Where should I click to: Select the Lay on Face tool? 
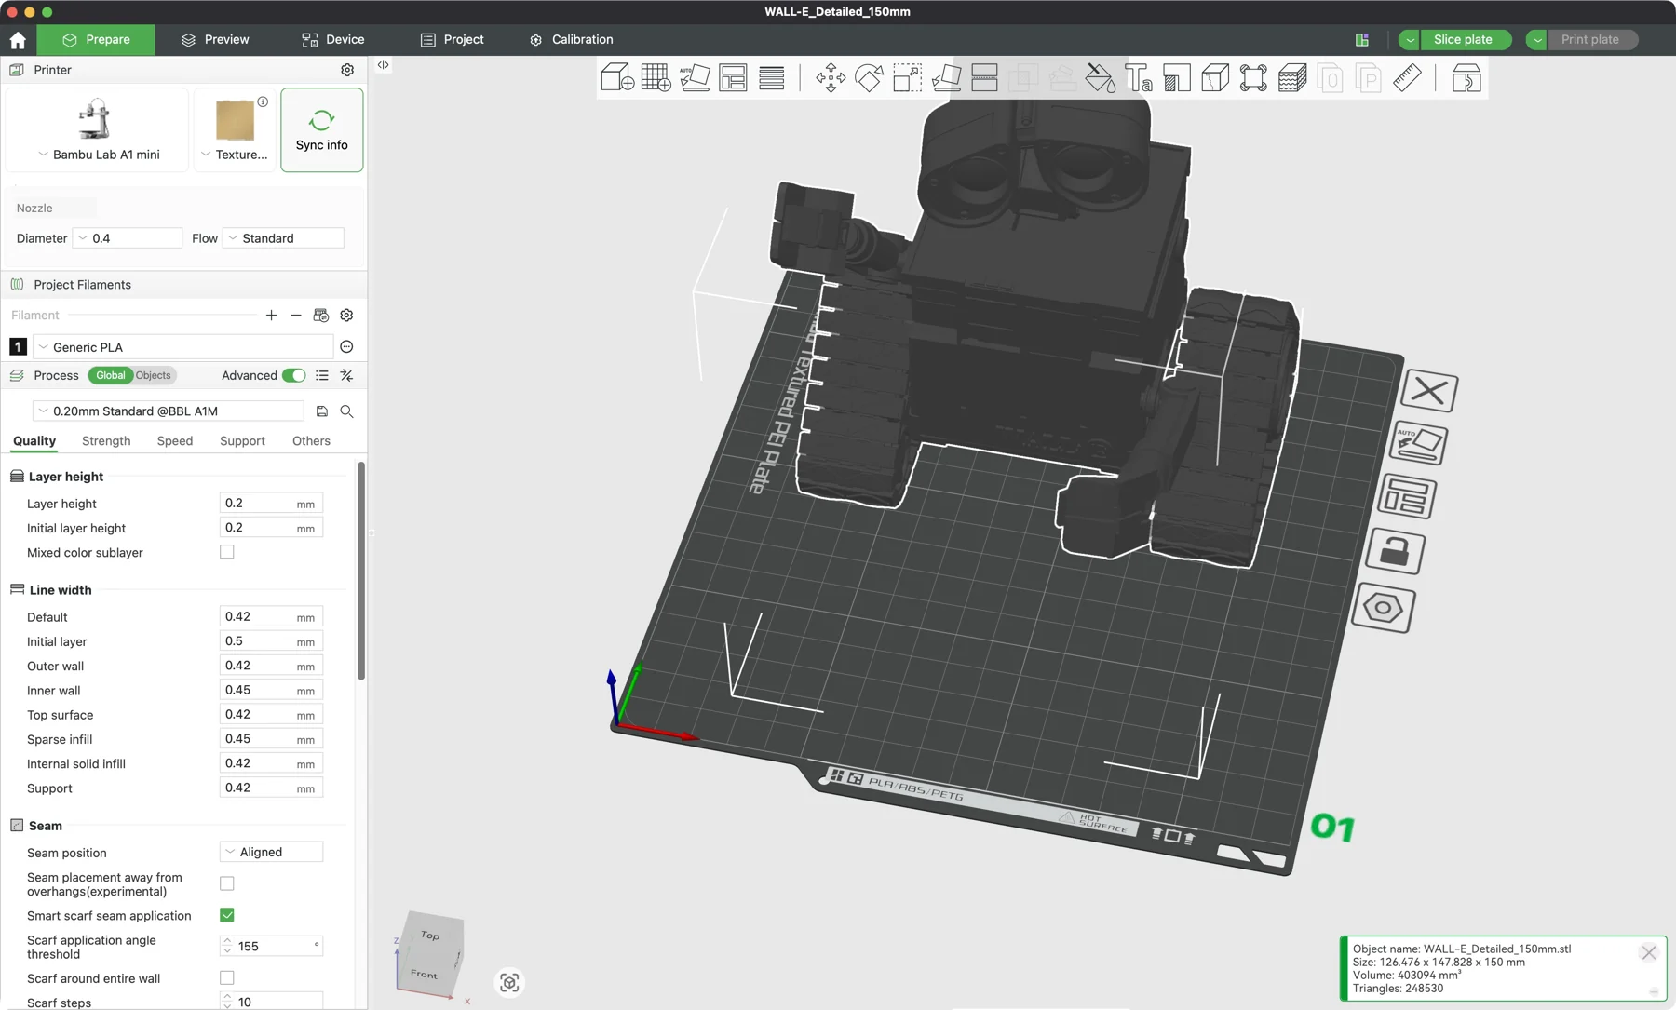coord(946,77)
